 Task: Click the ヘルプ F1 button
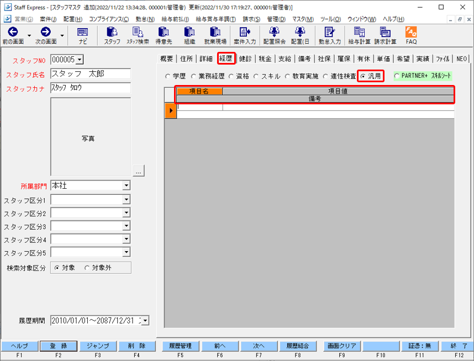coord(19,346)
